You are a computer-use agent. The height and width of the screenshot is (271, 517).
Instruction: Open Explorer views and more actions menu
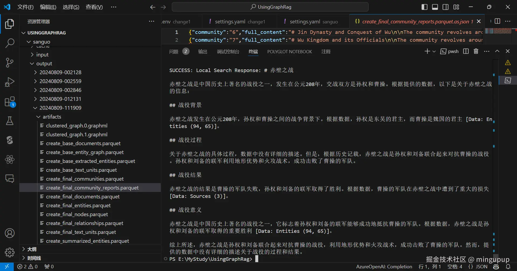[152, 21]
